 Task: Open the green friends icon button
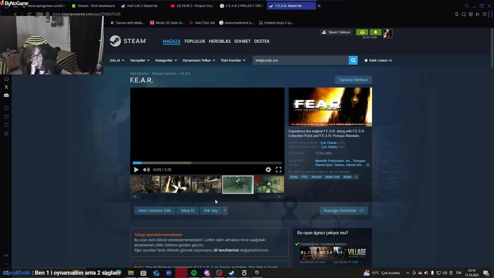362,32
